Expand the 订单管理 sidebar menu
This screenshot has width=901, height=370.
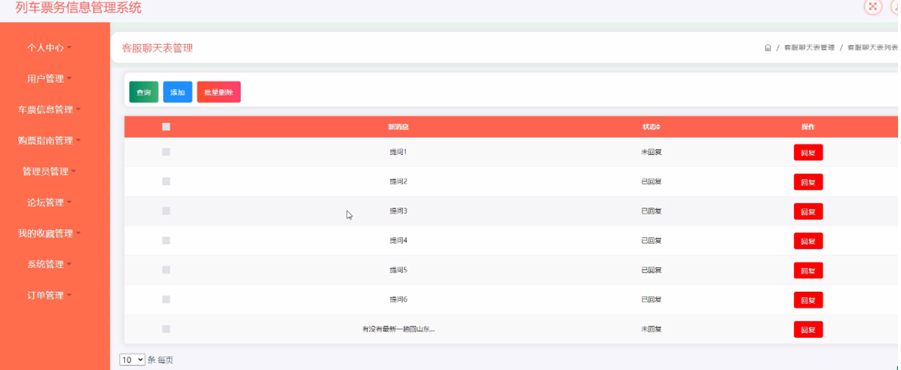50,296
